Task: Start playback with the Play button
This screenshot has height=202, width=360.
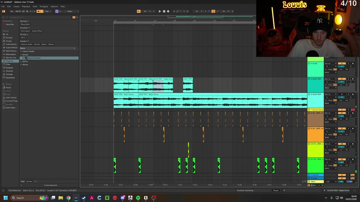Action: (160, 11)
